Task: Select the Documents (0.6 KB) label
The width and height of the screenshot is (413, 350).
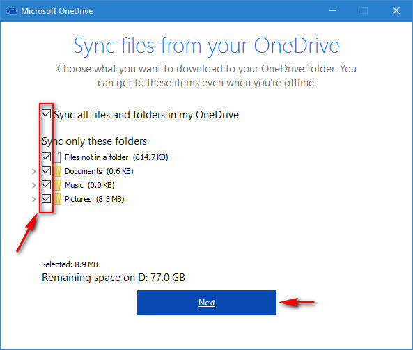Action: 99,171
